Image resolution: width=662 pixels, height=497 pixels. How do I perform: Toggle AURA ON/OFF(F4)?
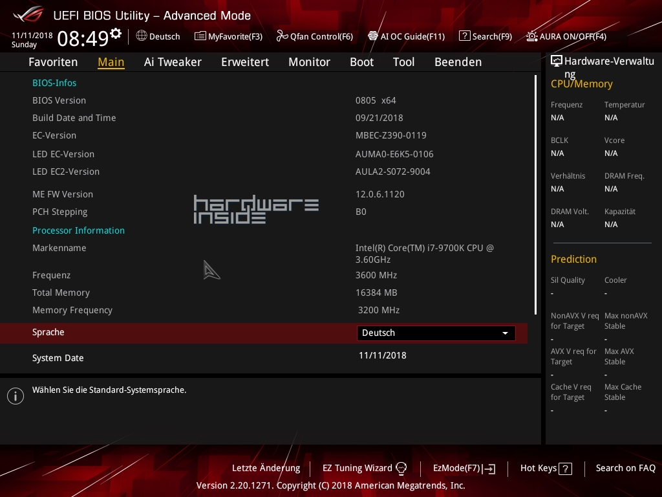566,36
